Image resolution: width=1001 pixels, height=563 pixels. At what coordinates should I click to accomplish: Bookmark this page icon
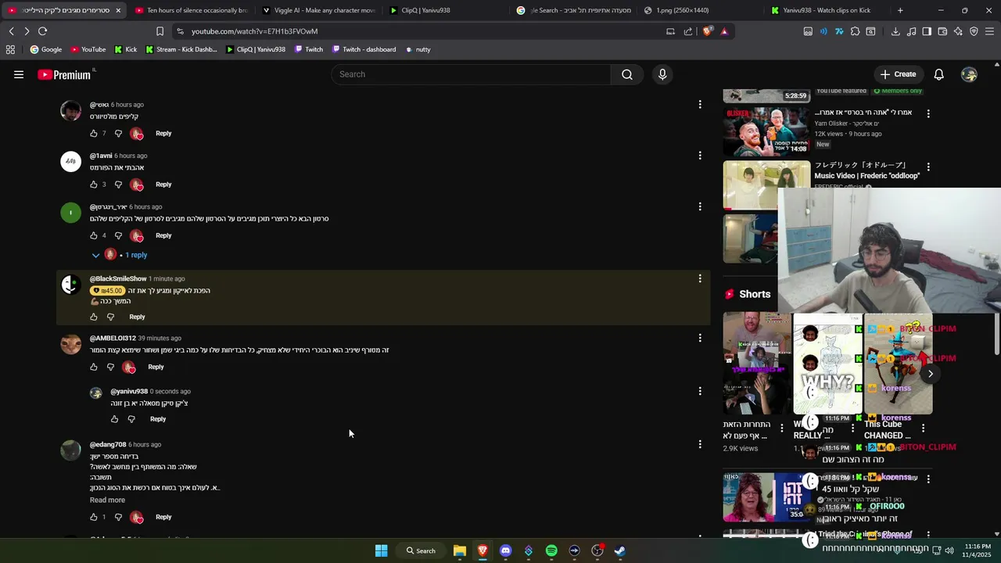[160, 31]
